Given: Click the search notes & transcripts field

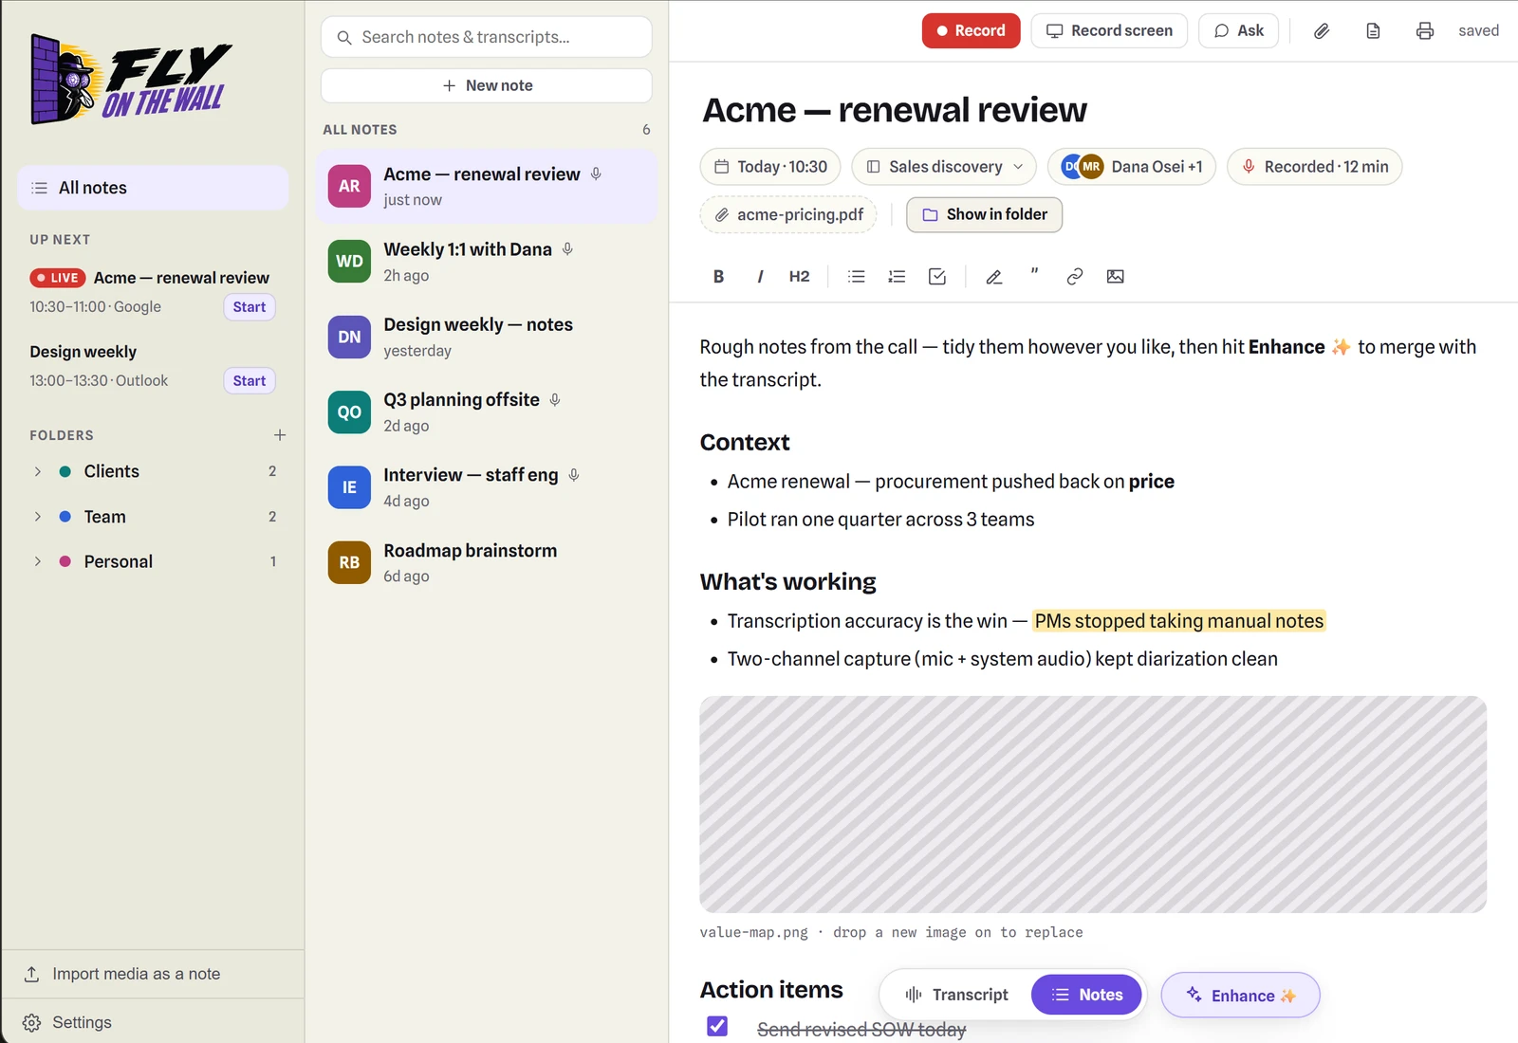Looking at the screenshot, I should (x=487, y=37).
